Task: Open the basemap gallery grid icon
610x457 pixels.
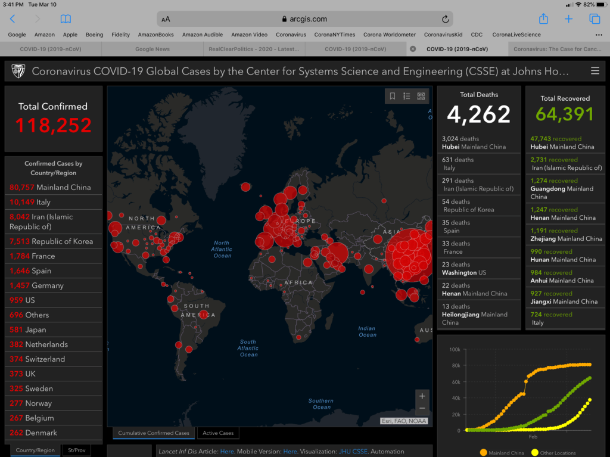Action: 421,96
